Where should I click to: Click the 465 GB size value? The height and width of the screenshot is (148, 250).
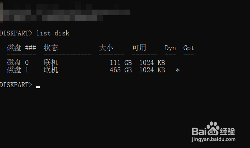pos(121,70)
